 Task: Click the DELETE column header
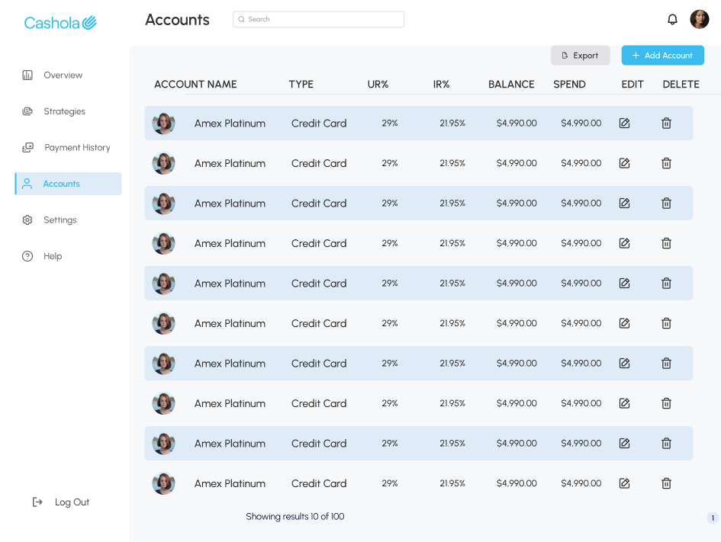click(681, 84)
